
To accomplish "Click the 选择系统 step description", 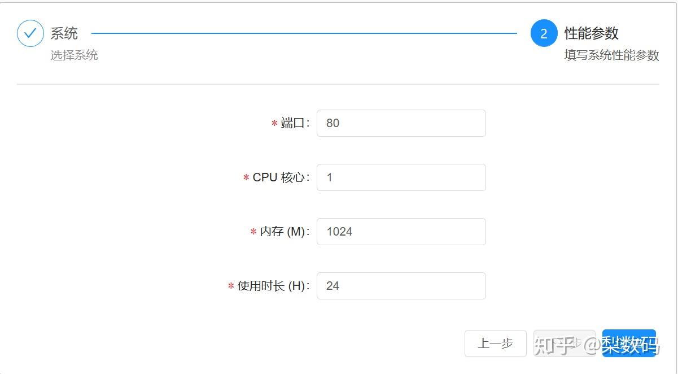I will point(74,55).
